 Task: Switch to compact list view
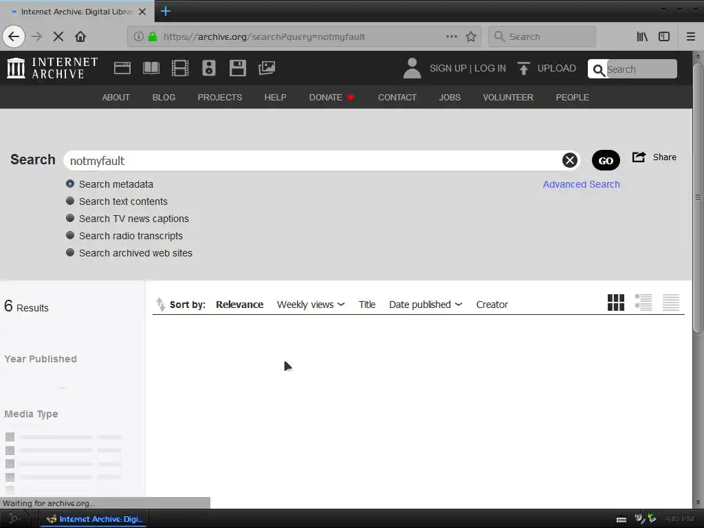pyautogui.click(x=671, y=302)
